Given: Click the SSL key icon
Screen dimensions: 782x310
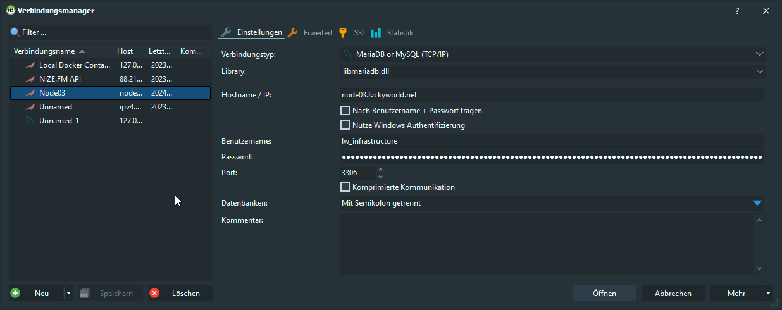Looking at the screenshot, I should [343, 33].
